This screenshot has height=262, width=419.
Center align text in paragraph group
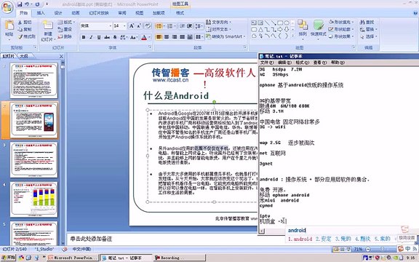coord(167,37)
